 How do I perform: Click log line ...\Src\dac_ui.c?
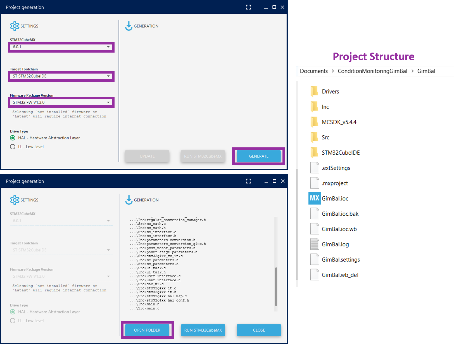point(147,284)
